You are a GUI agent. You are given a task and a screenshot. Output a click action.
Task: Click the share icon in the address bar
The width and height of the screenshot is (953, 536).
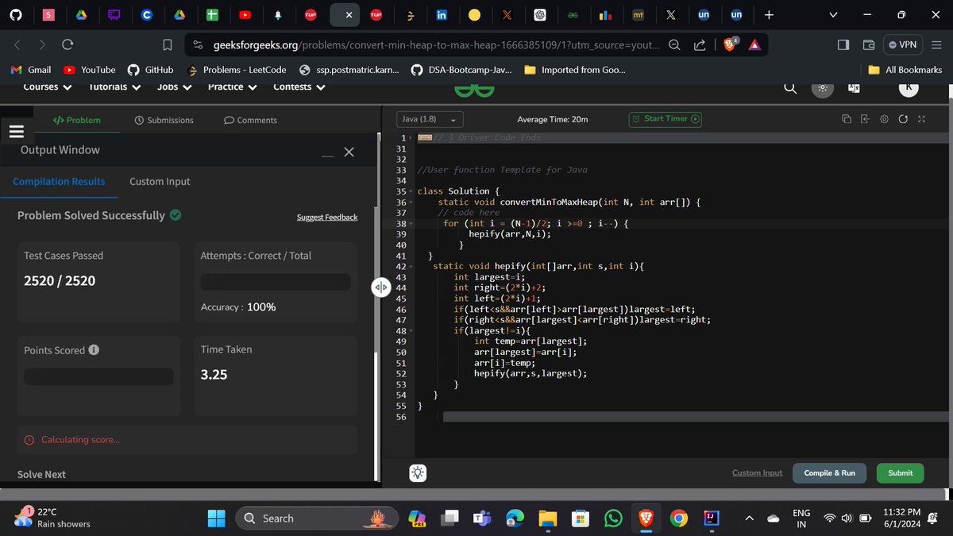(x=700, y=45)
